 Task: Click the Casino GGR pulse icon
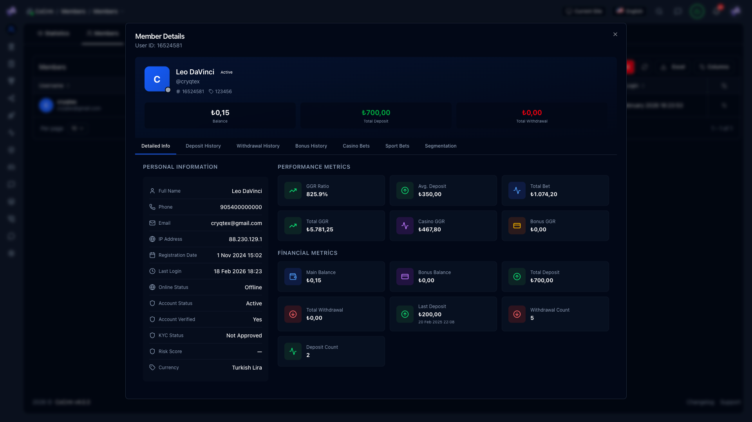pos(405,226)
